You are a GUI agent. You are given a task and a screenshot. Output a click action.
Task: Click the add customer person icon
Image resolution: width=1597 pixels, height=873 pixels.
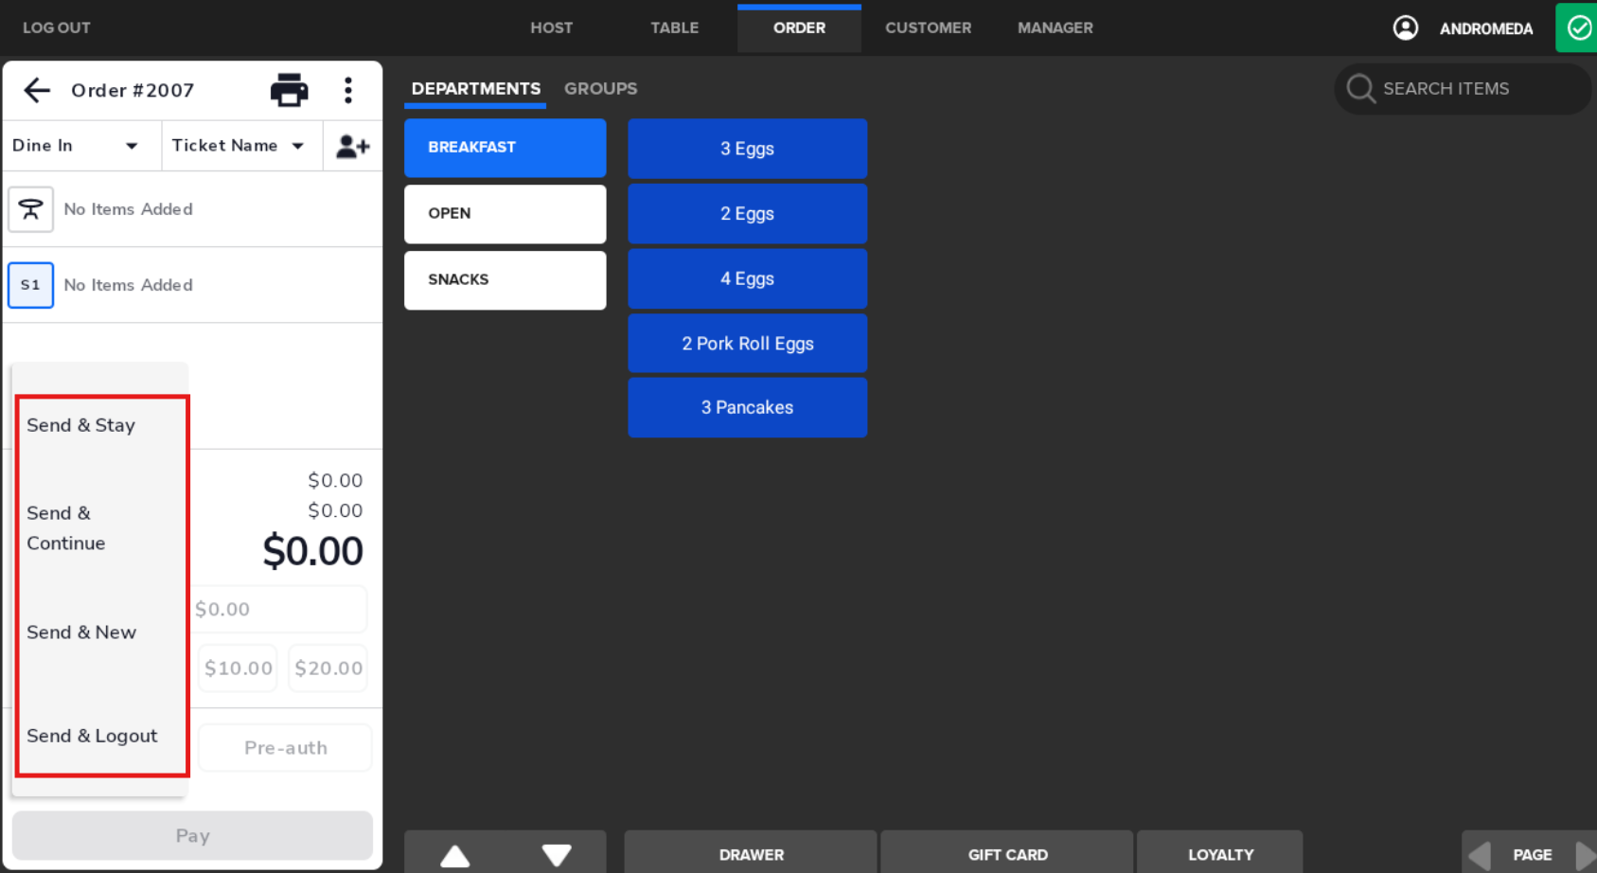352,146
